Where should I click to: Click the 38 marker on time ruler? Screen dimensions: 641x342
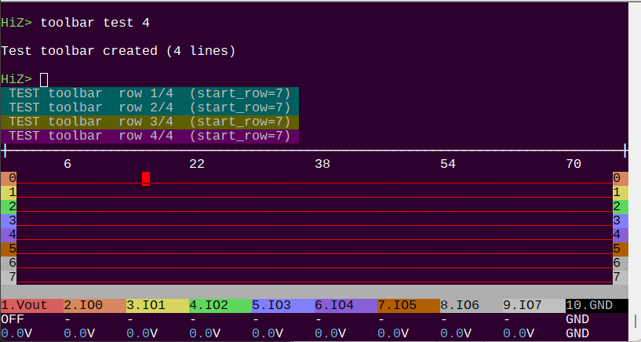(322, 164)
